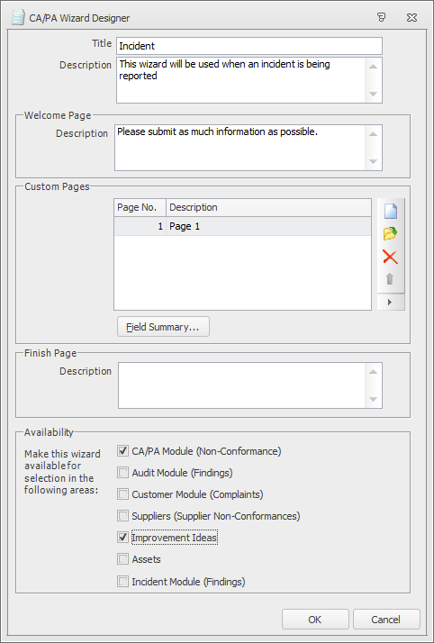Select the Page 1 row in the list
The width and height of the screenshot is (434, 643).
pyautogui.click(x=242, y=226)
